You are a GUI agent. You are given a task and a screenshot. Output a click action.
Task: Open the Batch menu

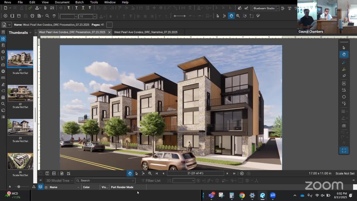click(x=79, y=2)
